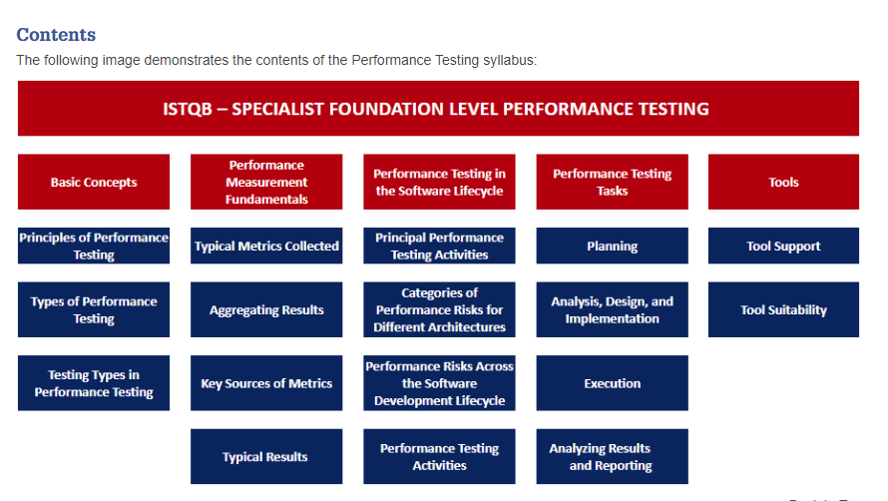
Task: Select Performance Measurement Fundamentals box
Action: point(266,182)
